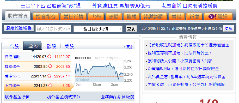Select the 亞股 market tab
This screenshot has height=103, width=239.
[33, 46]
